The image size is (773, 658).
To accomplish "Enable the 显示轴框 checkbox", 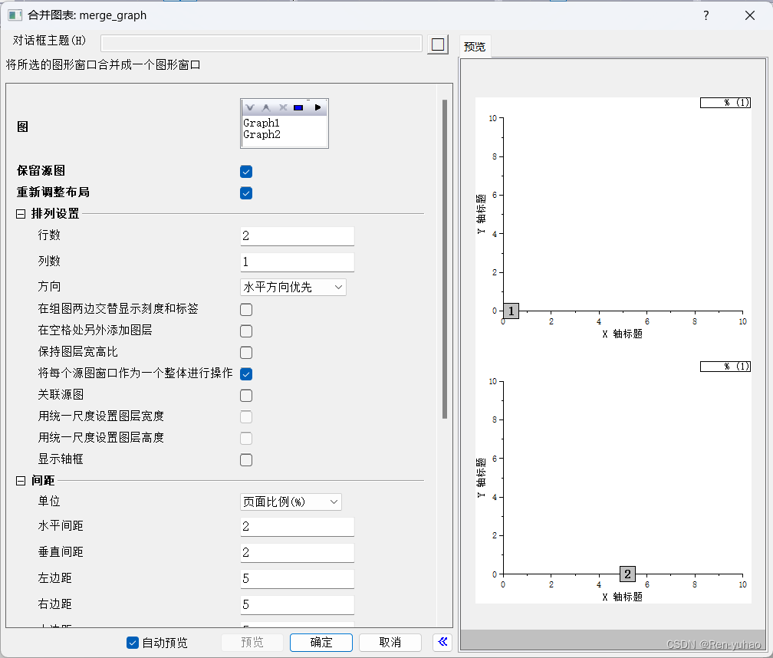I will pos(245,459).
